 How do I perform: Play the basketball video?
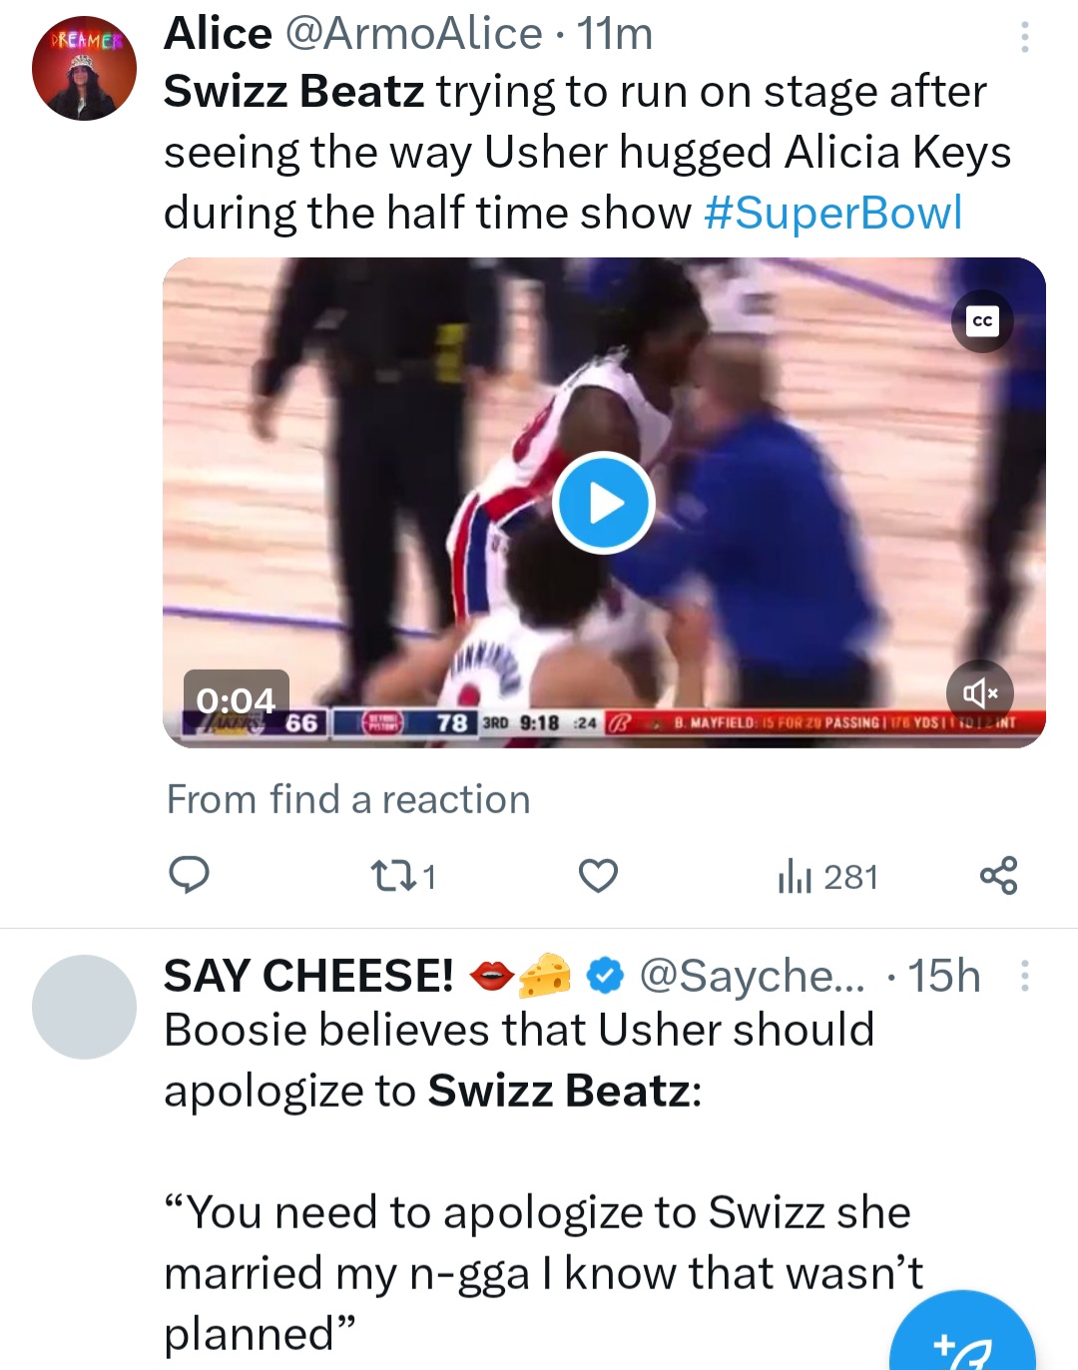603,503
